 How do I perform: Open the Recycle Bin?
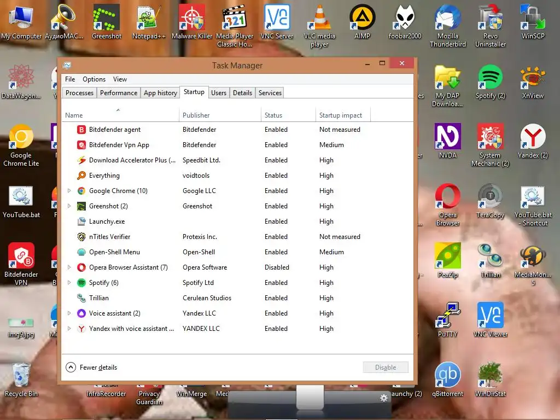tap(21, 380)
